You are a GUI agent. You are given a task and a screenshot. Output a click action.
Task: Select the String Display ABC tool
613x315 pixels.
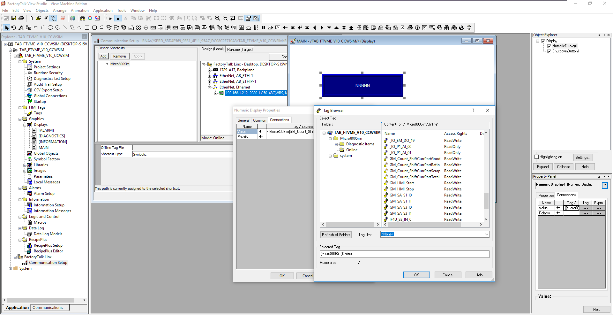[175, 28]
